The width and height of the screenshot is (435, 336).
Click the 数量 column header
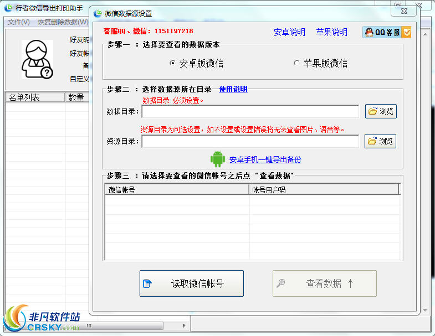coord(77,97)
